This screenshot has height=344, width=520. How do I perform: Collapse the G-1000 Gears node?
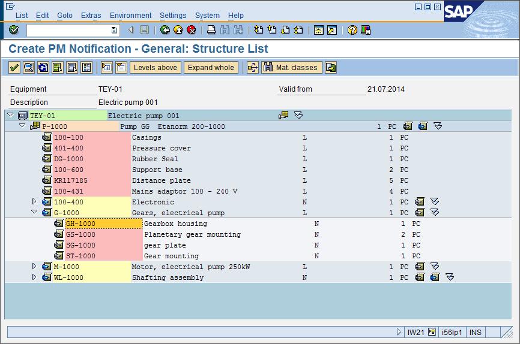coord(34,212)
